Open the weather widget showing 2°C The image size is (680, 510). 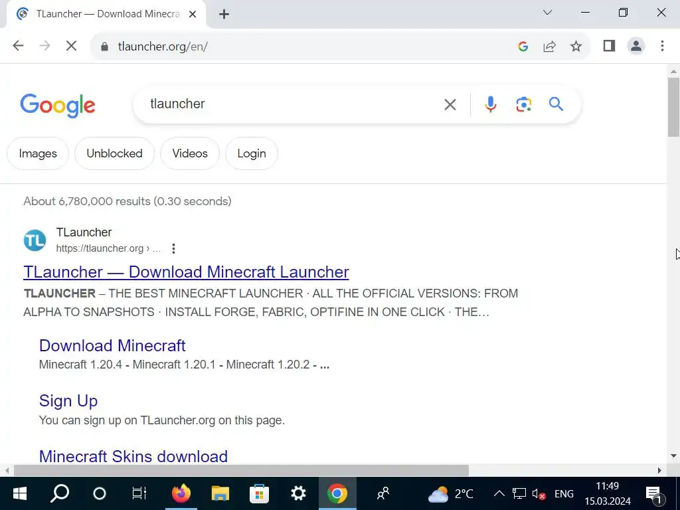[x=451, y=493]
